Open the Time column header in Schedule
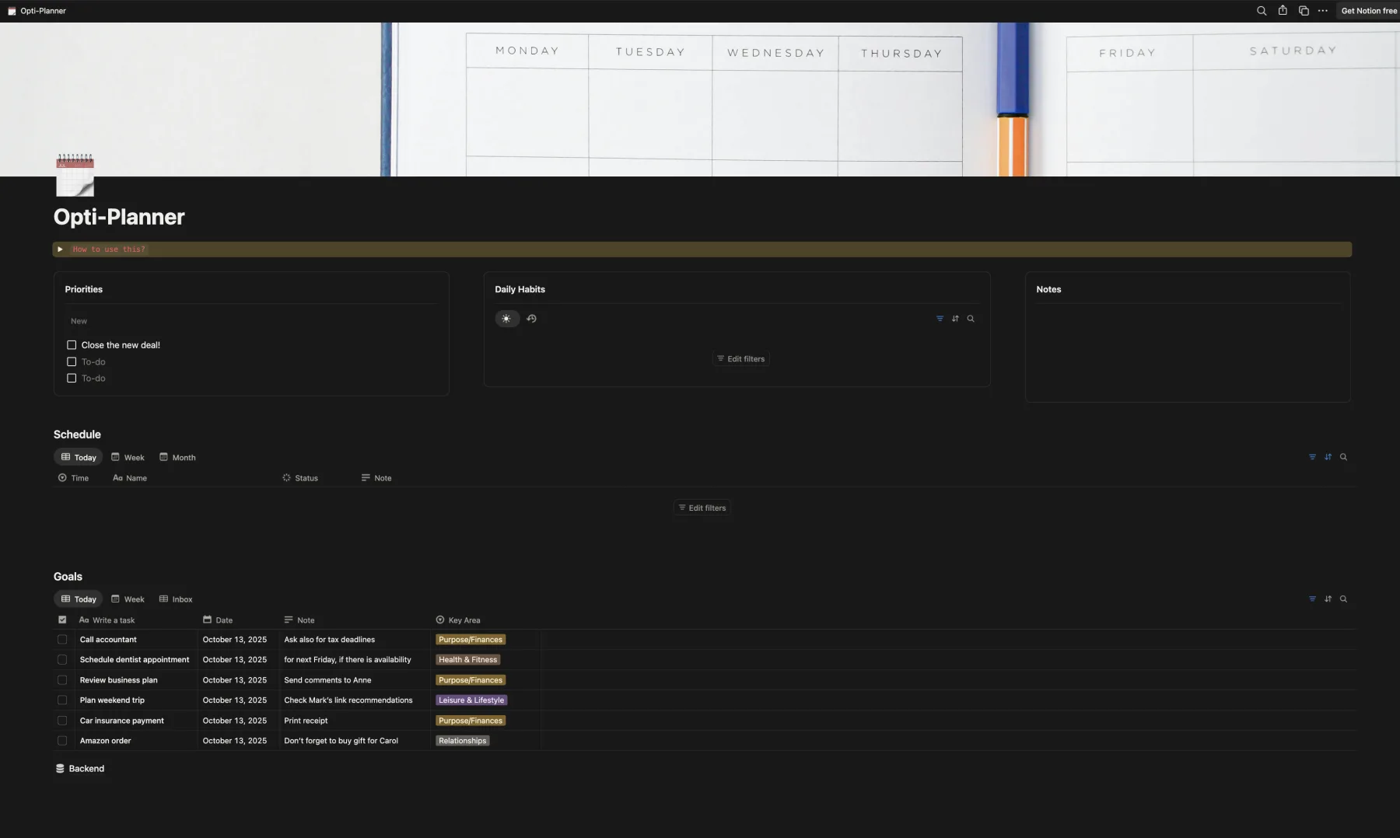1400x838 pixels. 73,478
